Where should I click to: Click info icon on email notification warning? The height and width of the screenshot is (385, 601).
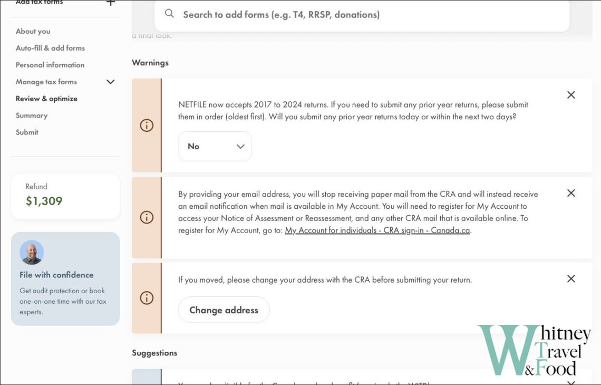147,217
